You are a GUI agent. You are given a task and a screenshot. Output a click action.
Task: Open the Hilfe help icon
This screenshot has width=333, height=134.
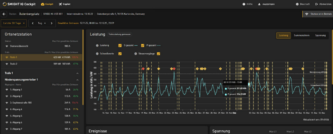244,4
